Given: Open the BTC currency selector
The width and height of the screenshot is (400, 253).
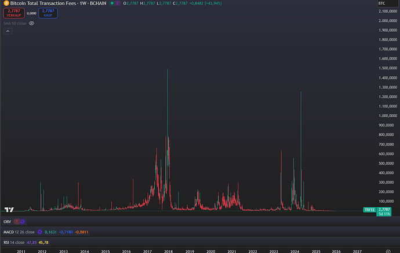Looking at the screenshot, I should tap(387, 3).
